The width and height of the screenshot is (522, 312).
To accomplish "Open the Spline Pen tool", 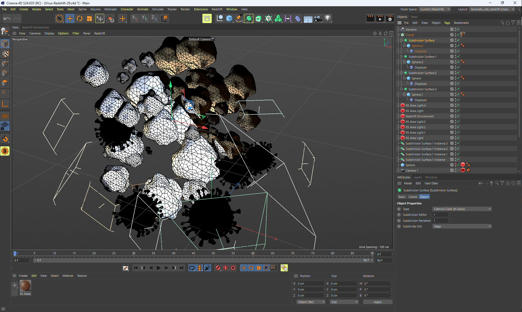I will [x=239, y=18].
